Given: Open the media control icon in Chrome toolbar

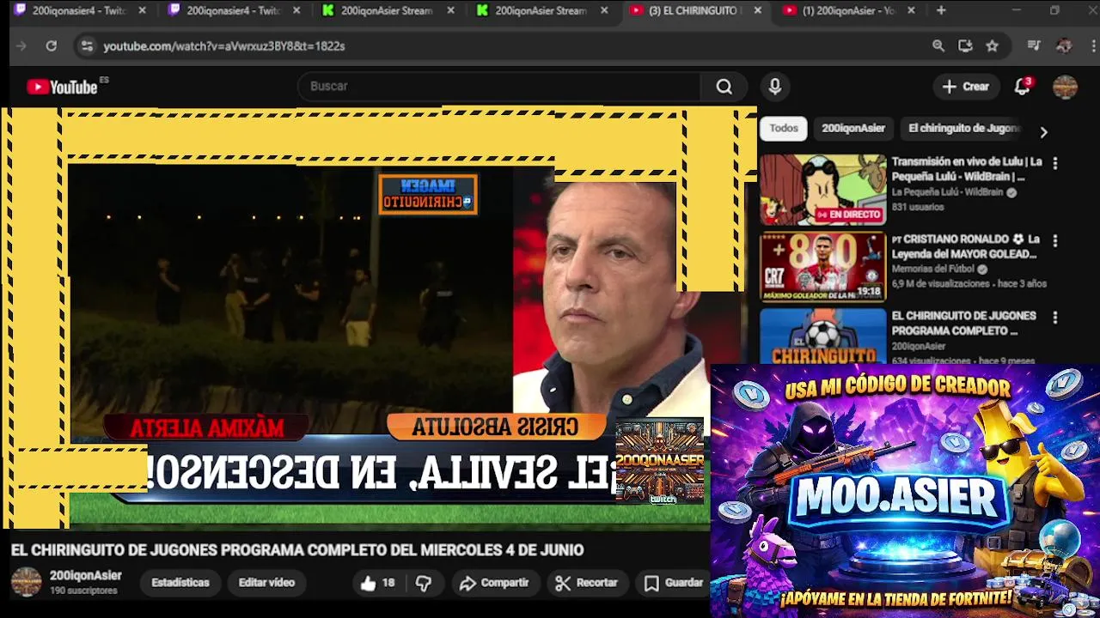Looking at the screenshot, I should pos(1035,45).
